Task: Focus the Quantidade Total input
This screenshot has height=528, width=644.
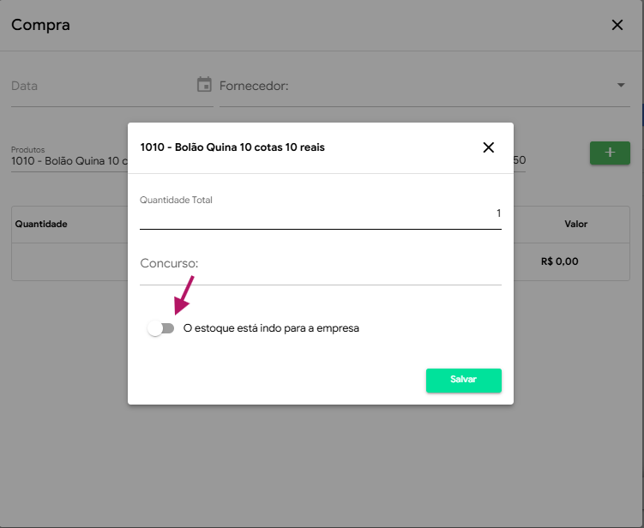Action: click(320, 213)
